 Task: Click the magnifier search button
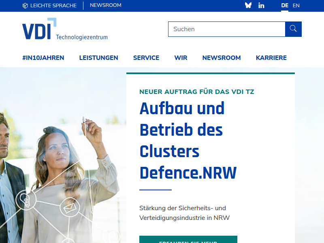pos(293,29)
